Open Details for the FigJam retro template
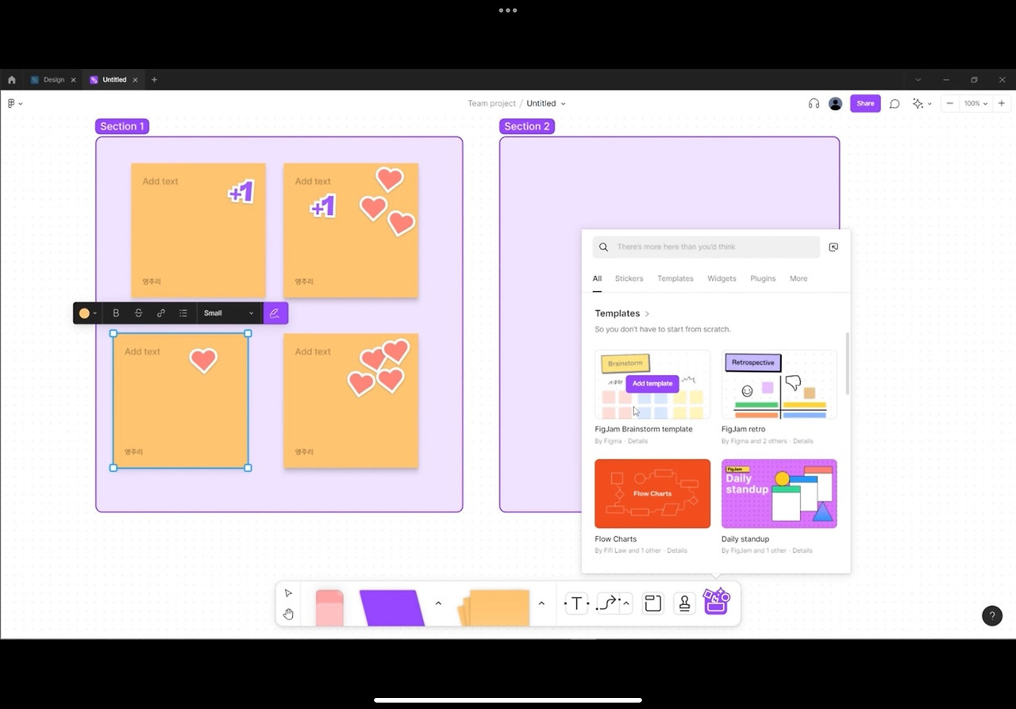Screen dimensions: 1016x709 (x=803, y=442)
